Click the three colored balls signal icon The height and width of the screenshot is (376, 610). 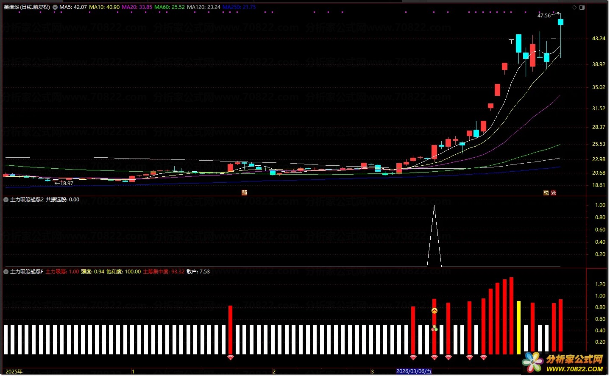(434, 328)
